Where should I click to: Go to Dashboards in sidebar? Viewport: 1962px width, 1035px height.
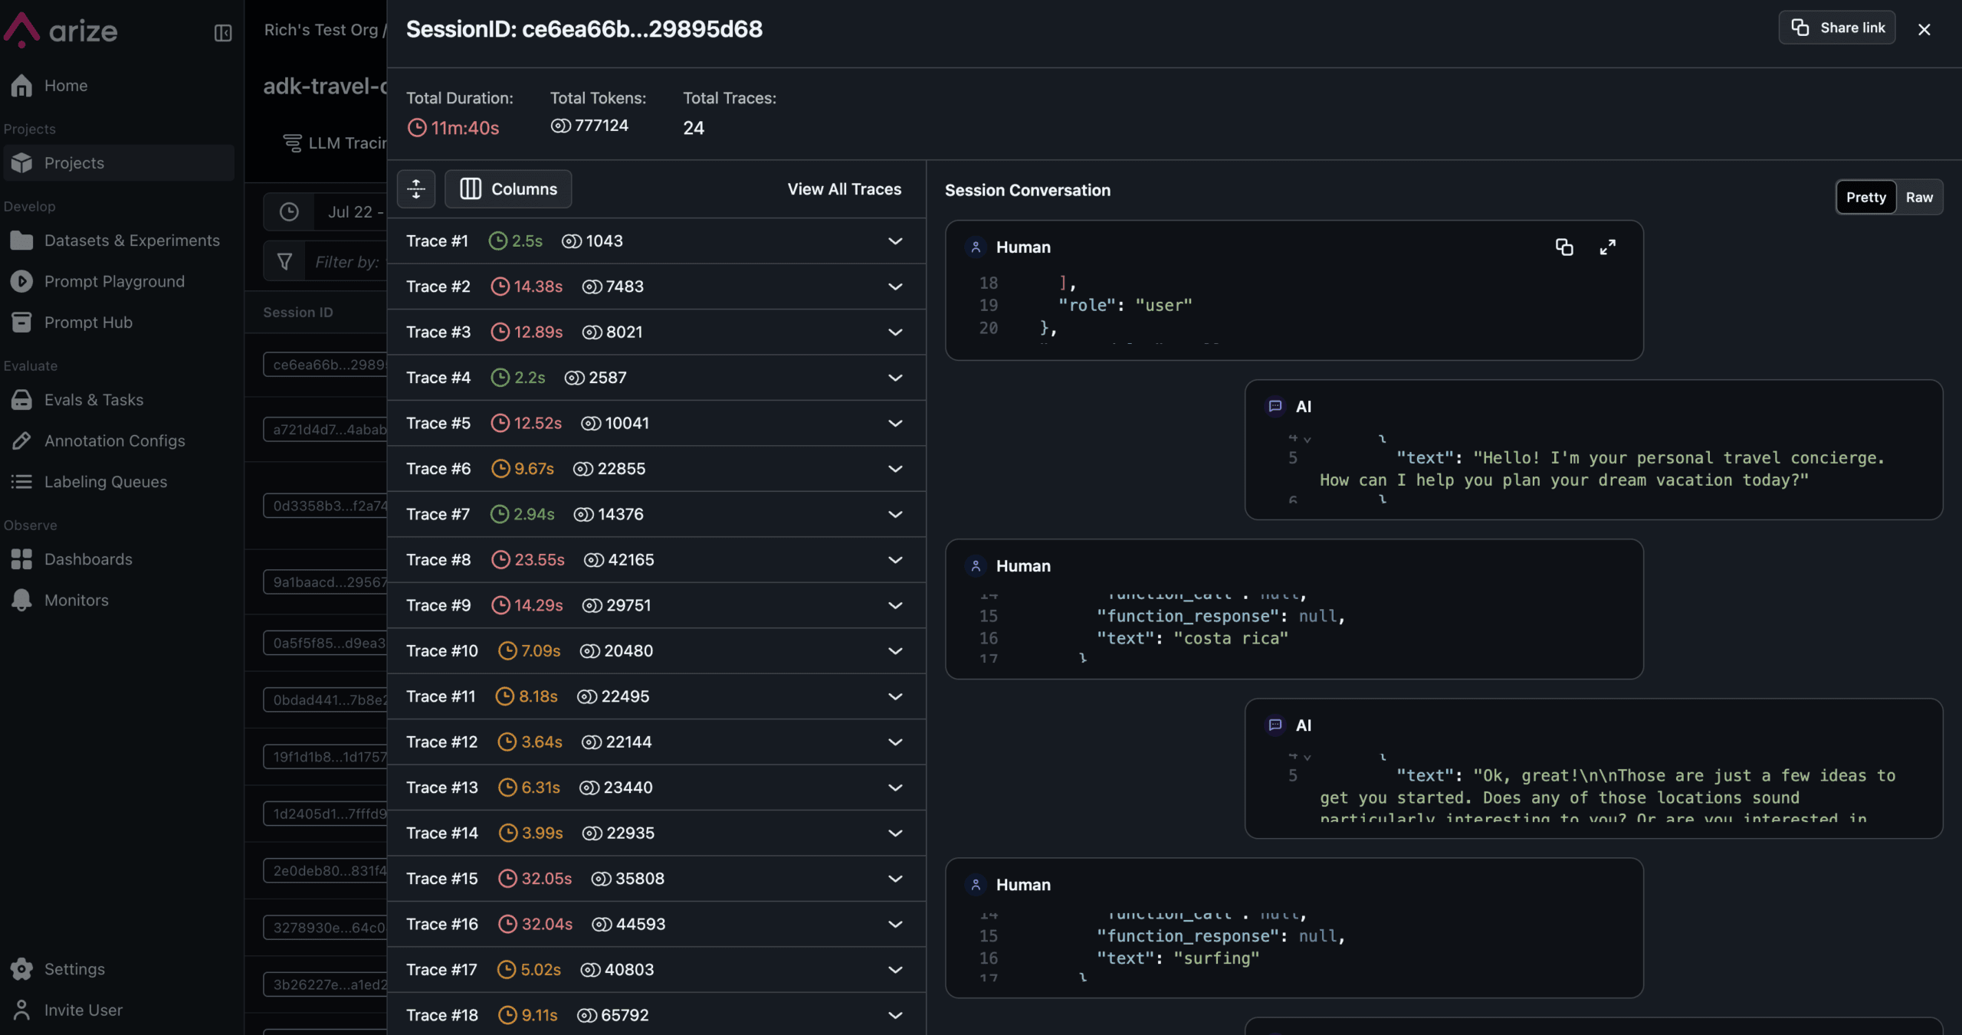pos(87,559)
